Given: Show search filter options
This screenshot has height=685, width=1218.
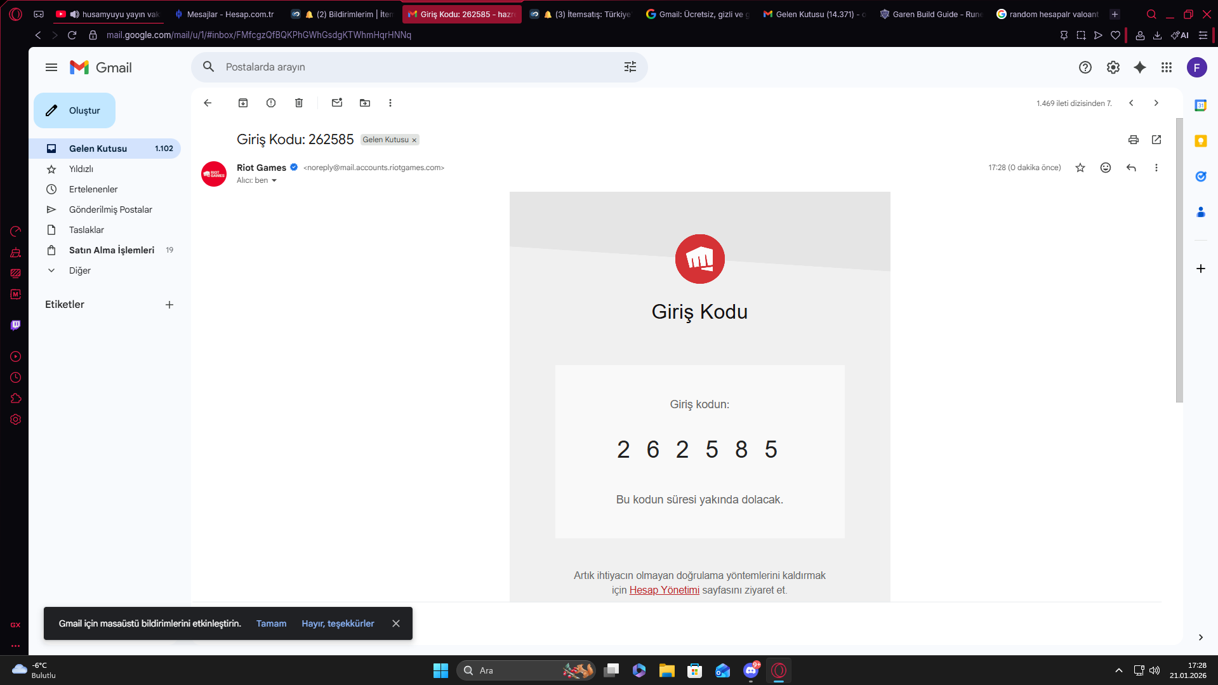Looking at the screenshot, I should (x=630, y=67).
